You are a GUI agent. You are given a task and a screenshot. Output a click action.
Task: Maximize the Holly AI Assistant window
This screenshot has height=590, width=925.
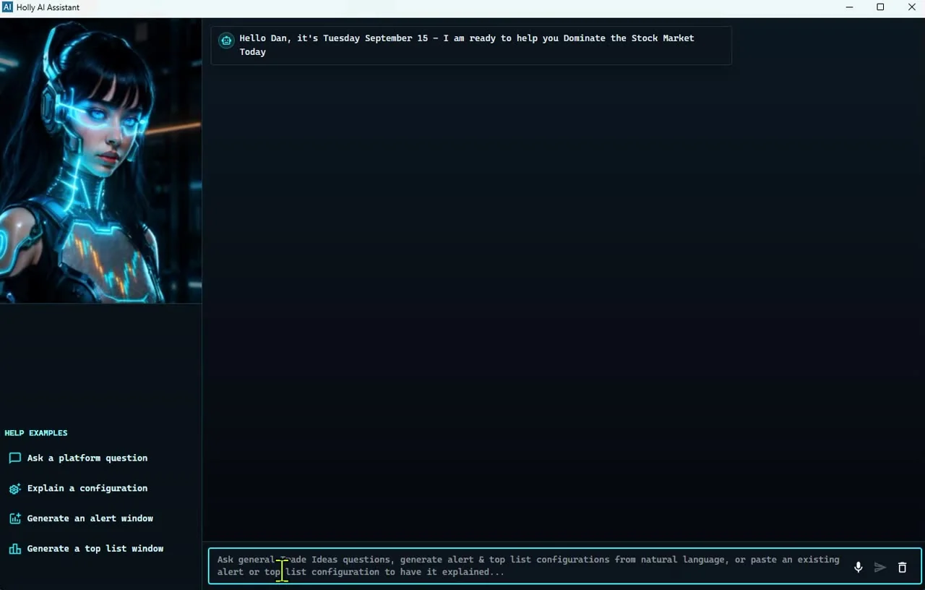point(880,7)
